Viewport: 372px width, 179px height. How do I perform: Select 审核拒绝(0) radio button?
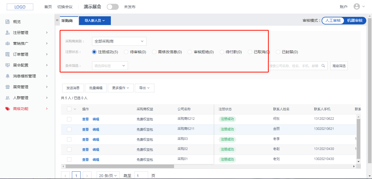tap(190, 52)
